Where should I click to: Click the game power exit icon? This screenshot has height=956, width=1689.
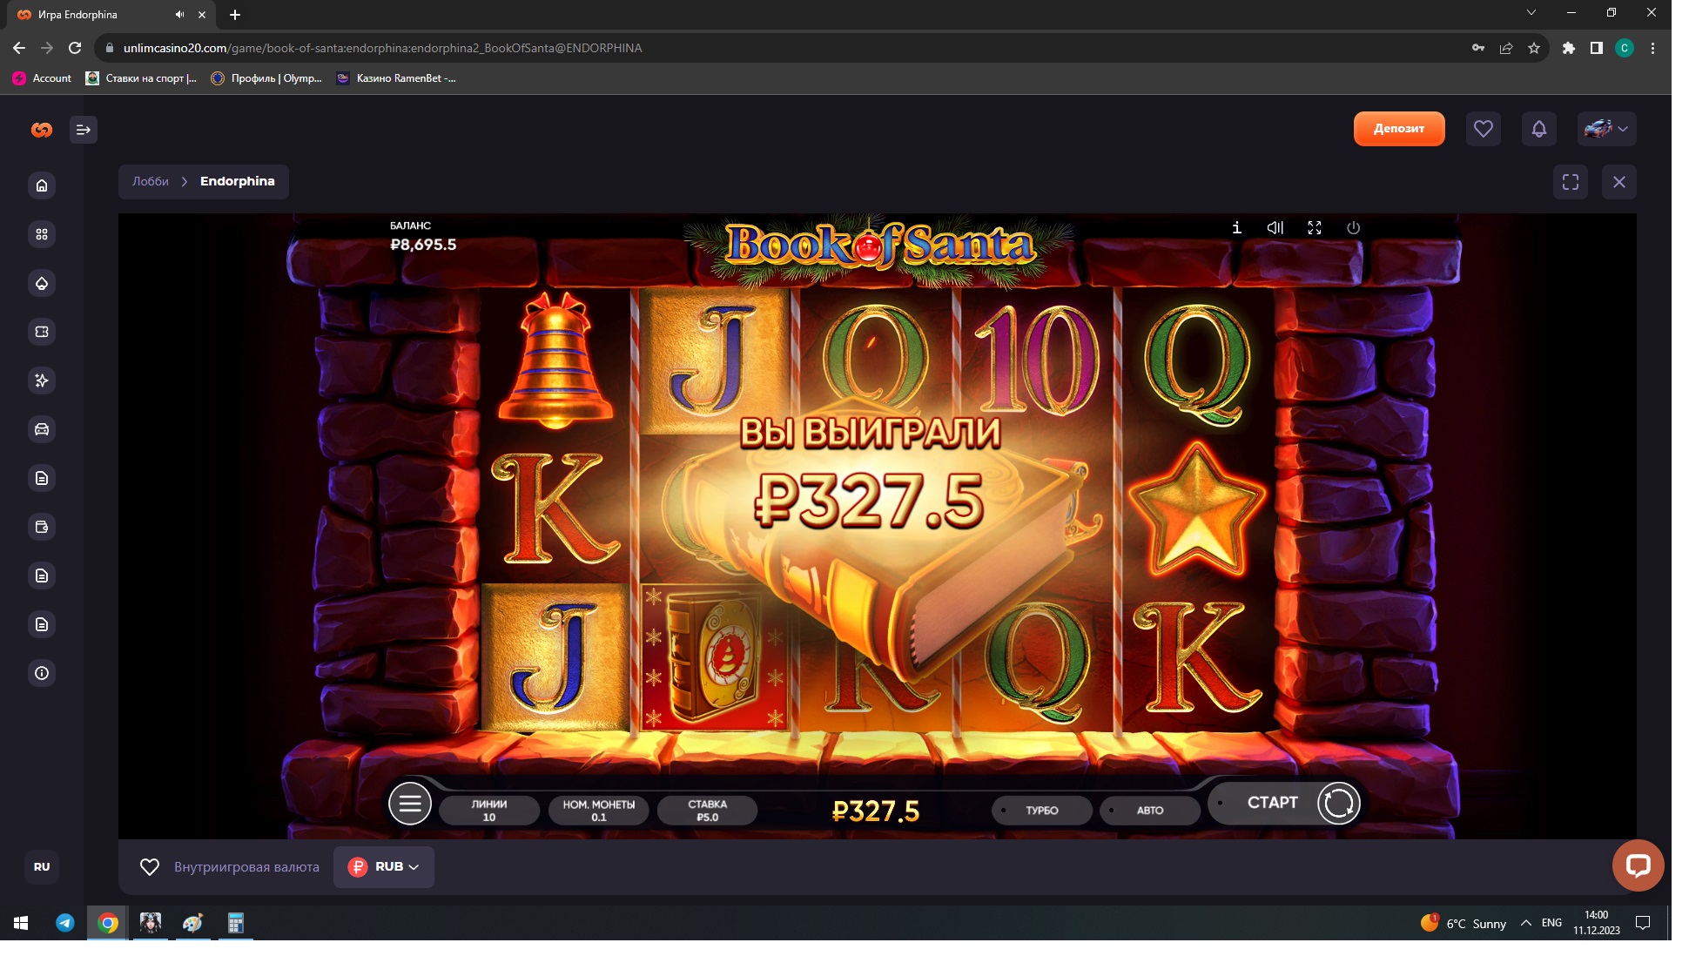coord(1353,227)
